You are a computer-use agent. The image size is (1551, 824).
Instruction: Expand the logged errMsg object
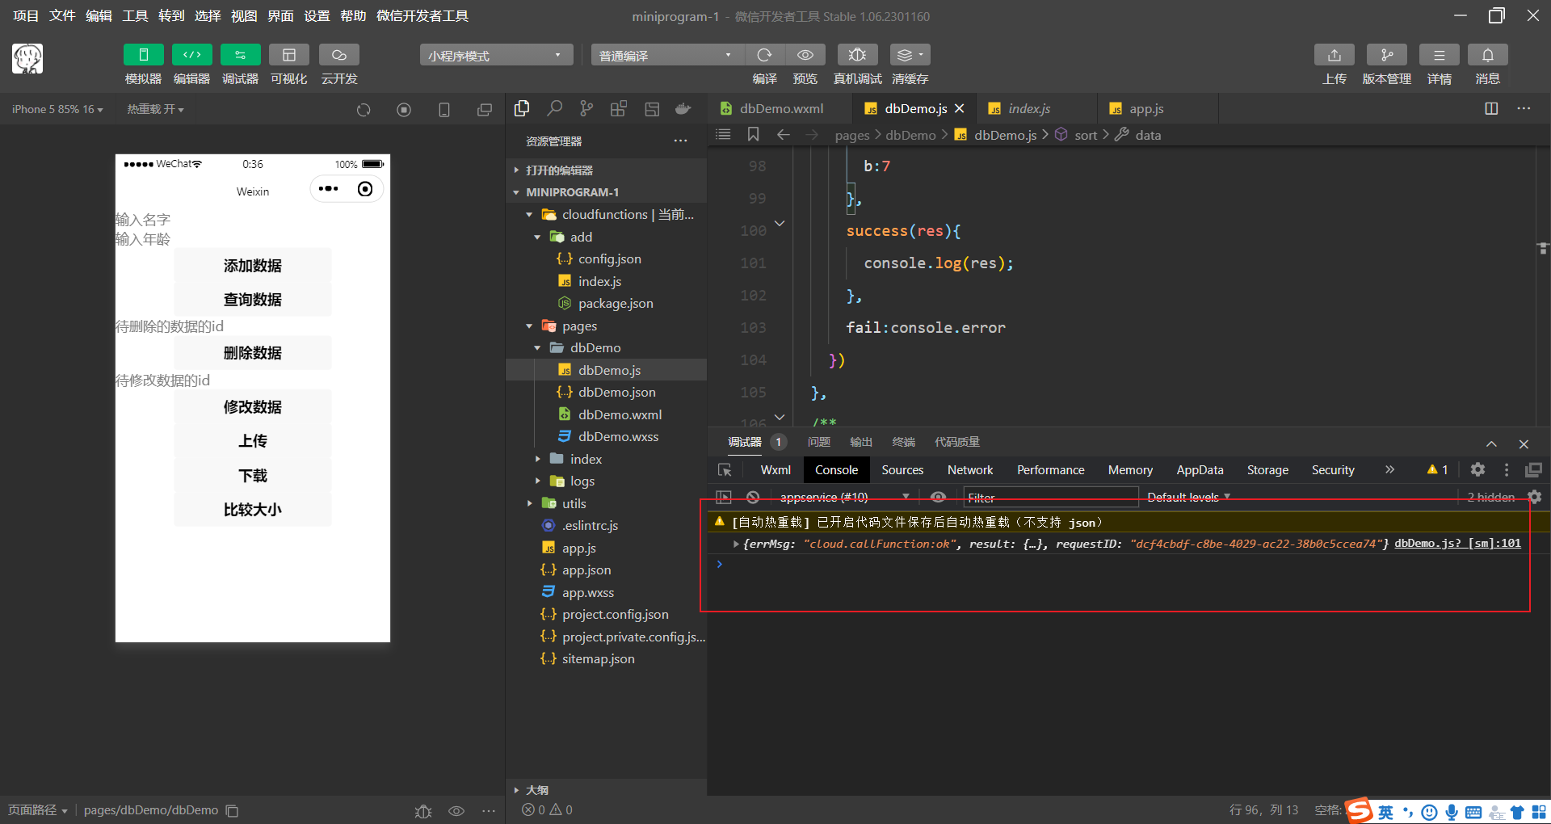tap(736, 544)
